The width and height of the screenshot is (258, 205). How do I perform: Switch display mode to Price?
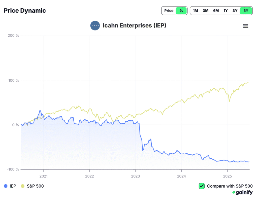pyautogui.click(x=169, y=11)
